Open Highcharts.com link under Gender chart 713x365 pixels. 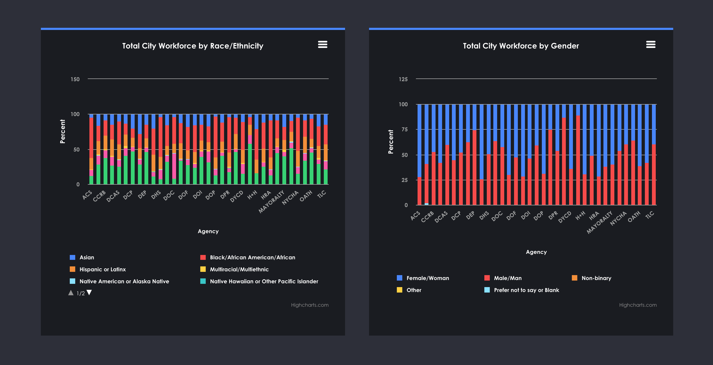pyautogui.click(x=638, y=305)
